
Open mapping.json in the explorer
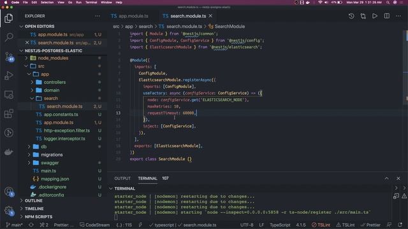pos(55,179)
